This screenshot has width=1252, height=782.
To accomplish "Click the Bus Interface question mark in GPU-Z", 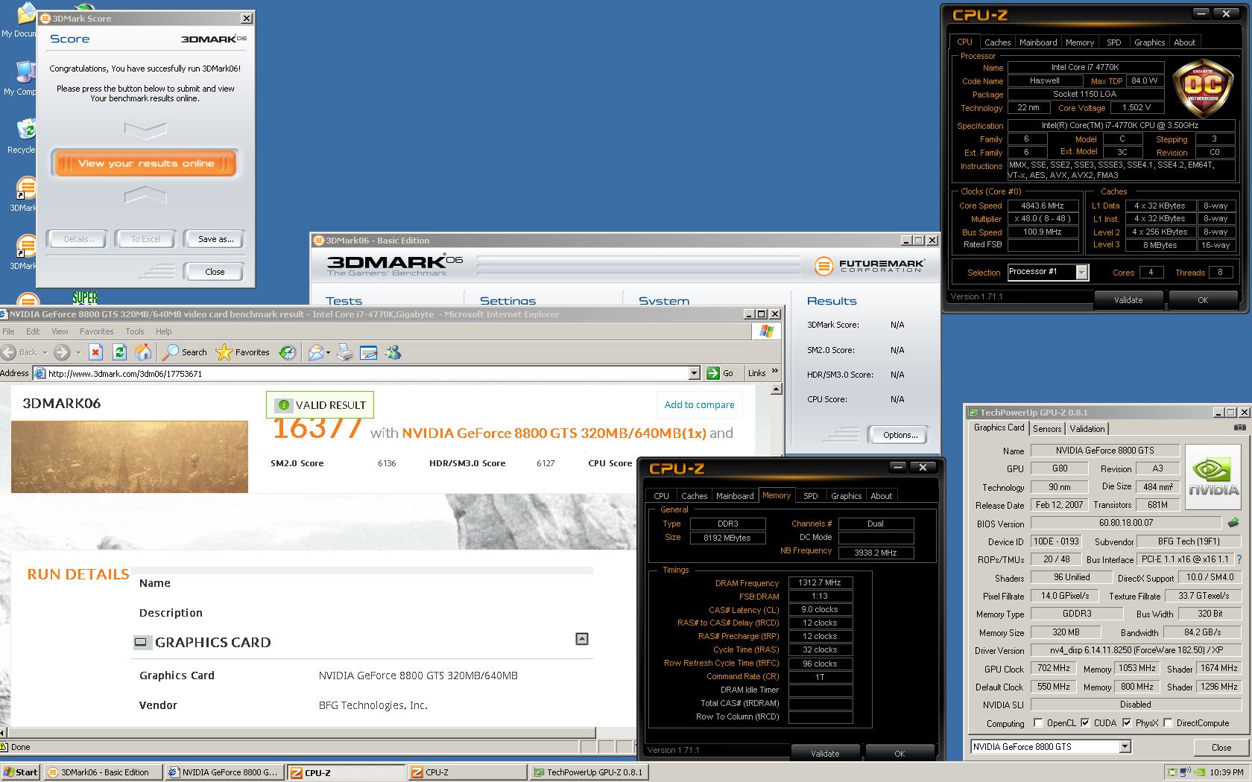I will coord(1239,559).
